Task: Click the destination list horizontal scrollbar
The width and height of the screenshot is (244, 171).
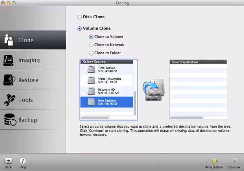Action: (x=187, y=118)
